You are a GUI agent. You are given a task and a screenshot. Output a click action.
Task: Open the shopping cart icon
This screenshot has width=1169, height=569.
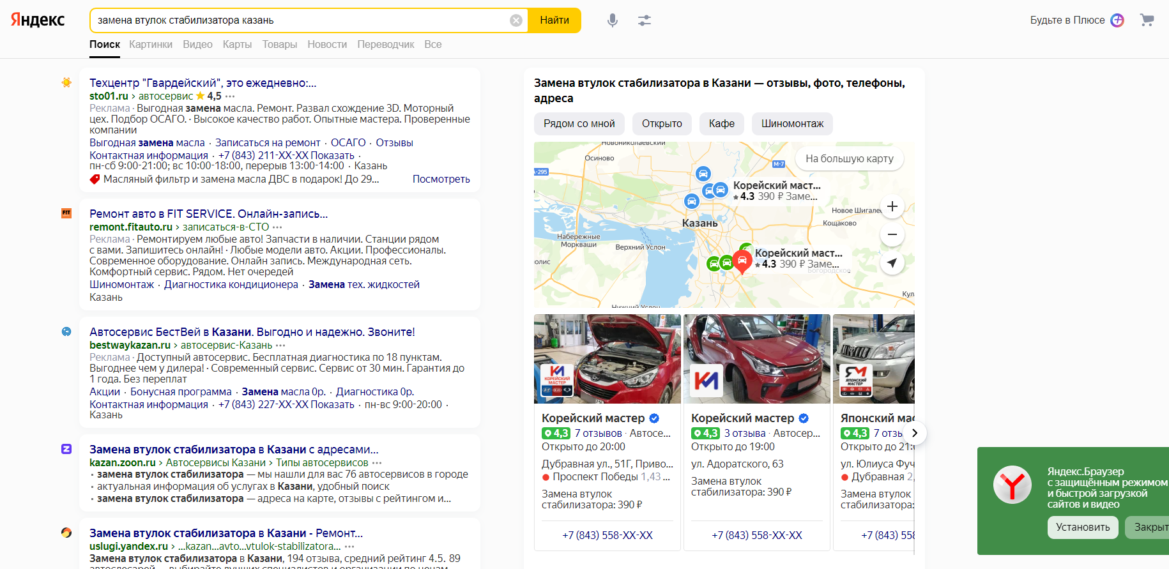tap(1147, 20)
